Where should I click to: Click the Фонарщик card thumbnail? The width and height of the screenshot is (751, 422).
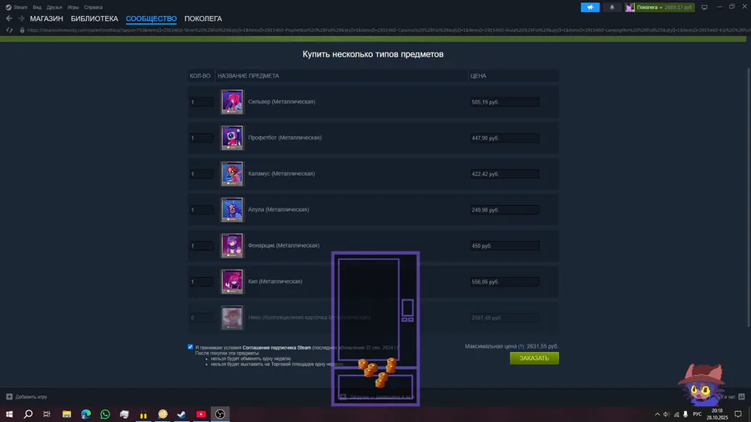tap(232, 245)
